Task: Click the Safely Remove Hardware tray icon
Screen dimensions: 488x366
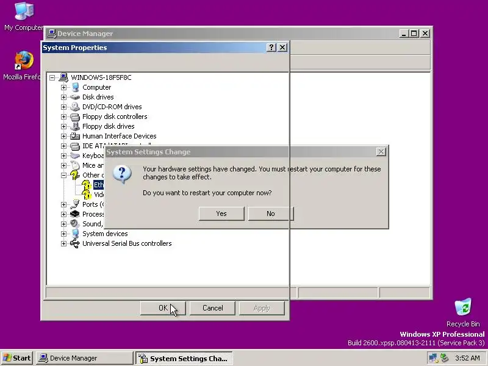Action: 444,358
